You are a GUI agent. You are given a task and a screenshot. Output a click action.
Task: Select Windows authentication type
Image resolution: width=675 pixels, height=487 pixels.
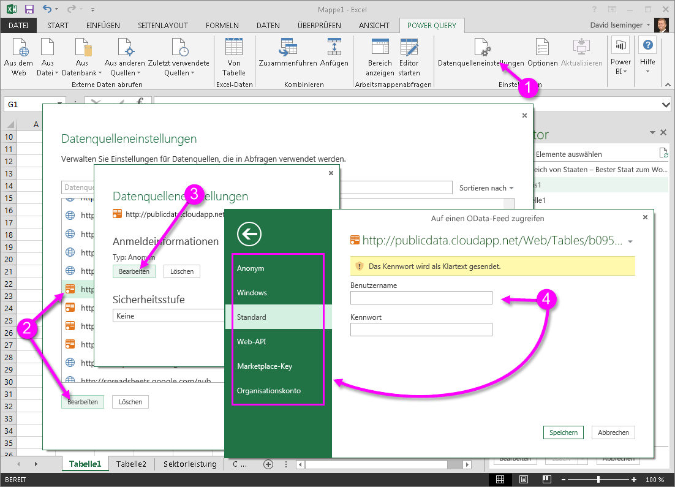pos(278,293)
